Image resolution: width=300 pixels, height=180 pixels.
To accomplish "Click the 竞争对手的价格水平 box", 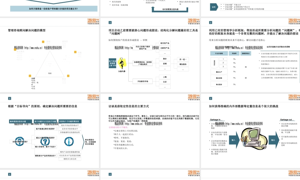I will coord(70,129).
